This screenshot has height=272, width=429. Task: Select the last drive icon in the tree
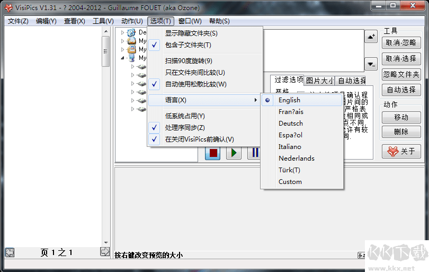141,109
